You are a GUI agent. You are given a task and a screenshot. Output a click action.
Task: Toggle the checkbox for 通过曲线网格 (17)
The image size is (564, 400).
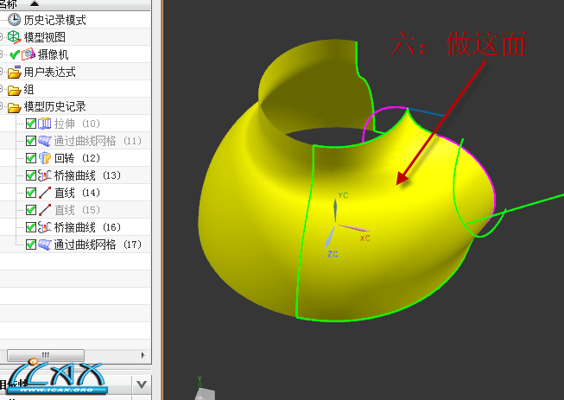tap(31, 244)
